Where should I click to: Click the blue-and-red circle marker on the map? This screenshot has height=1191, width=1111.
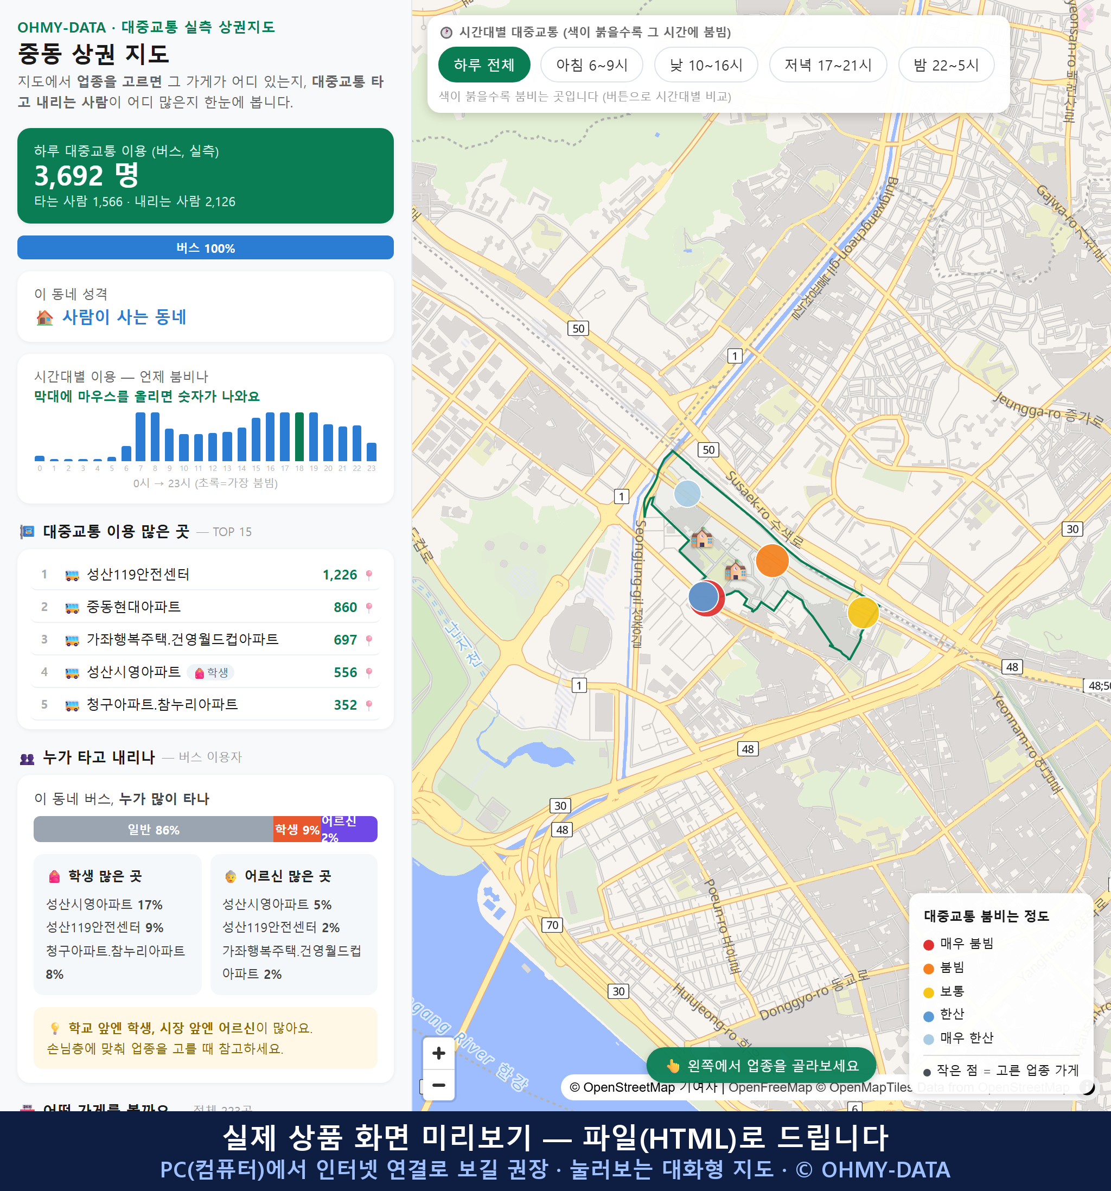(x=706, y=598)
